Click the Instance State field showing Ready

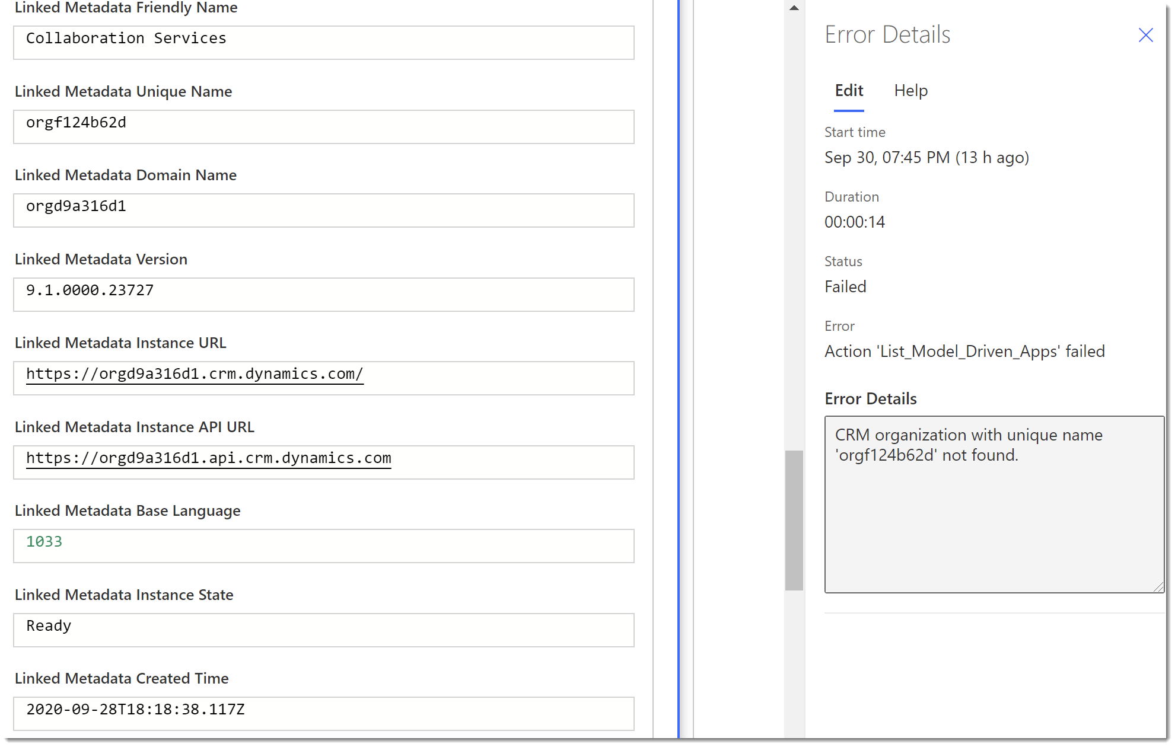coord(323,630)
